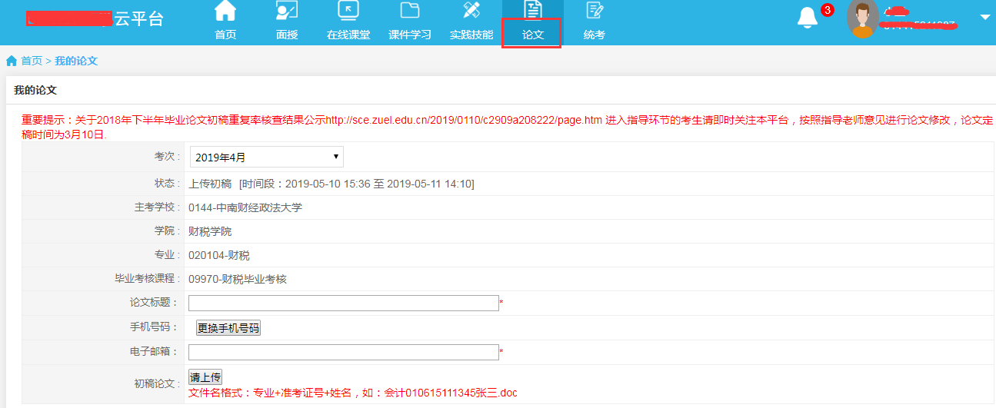Click the small home icon in breadcrumb
The image size is (996, 408).
12,61
